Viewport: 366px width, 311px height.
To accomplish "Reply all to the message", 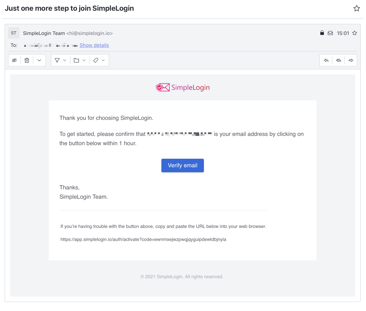I will coord(339,60).
